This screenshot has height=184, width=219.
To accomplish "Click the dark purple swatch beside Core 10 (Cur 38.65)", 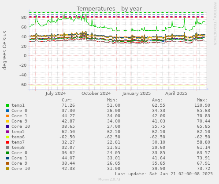I will (7, 126).
